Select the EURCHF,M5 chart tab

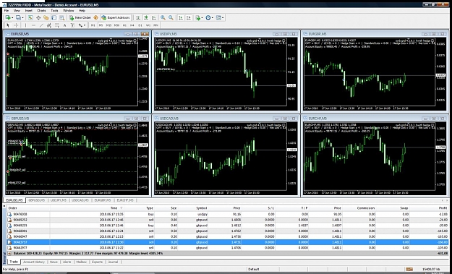[125, 200]
